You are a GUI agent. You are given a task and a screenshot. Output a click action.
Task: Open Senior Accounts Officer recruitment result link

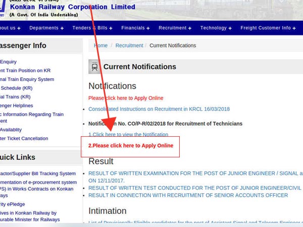click(x=188, y=195)
